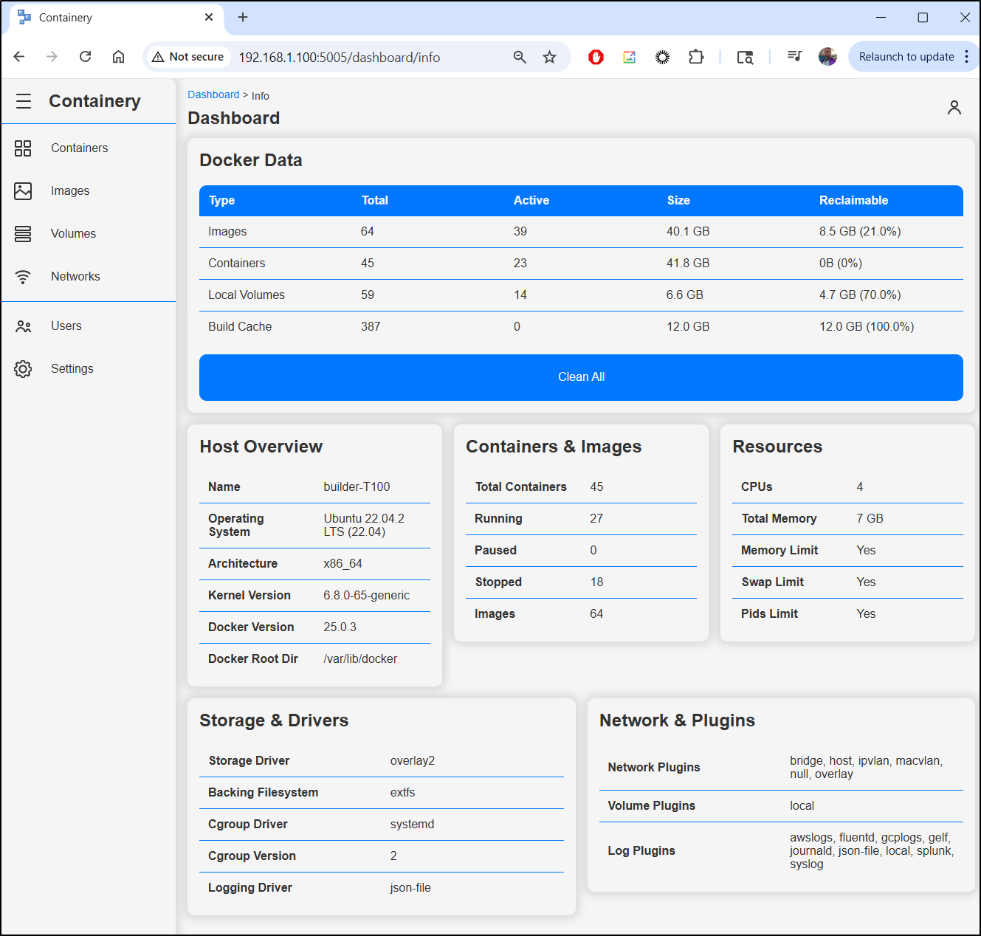This screenshot has width=981, height=936.
Task: Click the Containery sidebar title
Action: click(x=94, y=101)
